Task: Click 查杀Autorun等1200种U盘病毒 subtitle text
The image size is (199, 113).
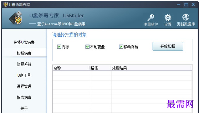Action: [61, 24]
